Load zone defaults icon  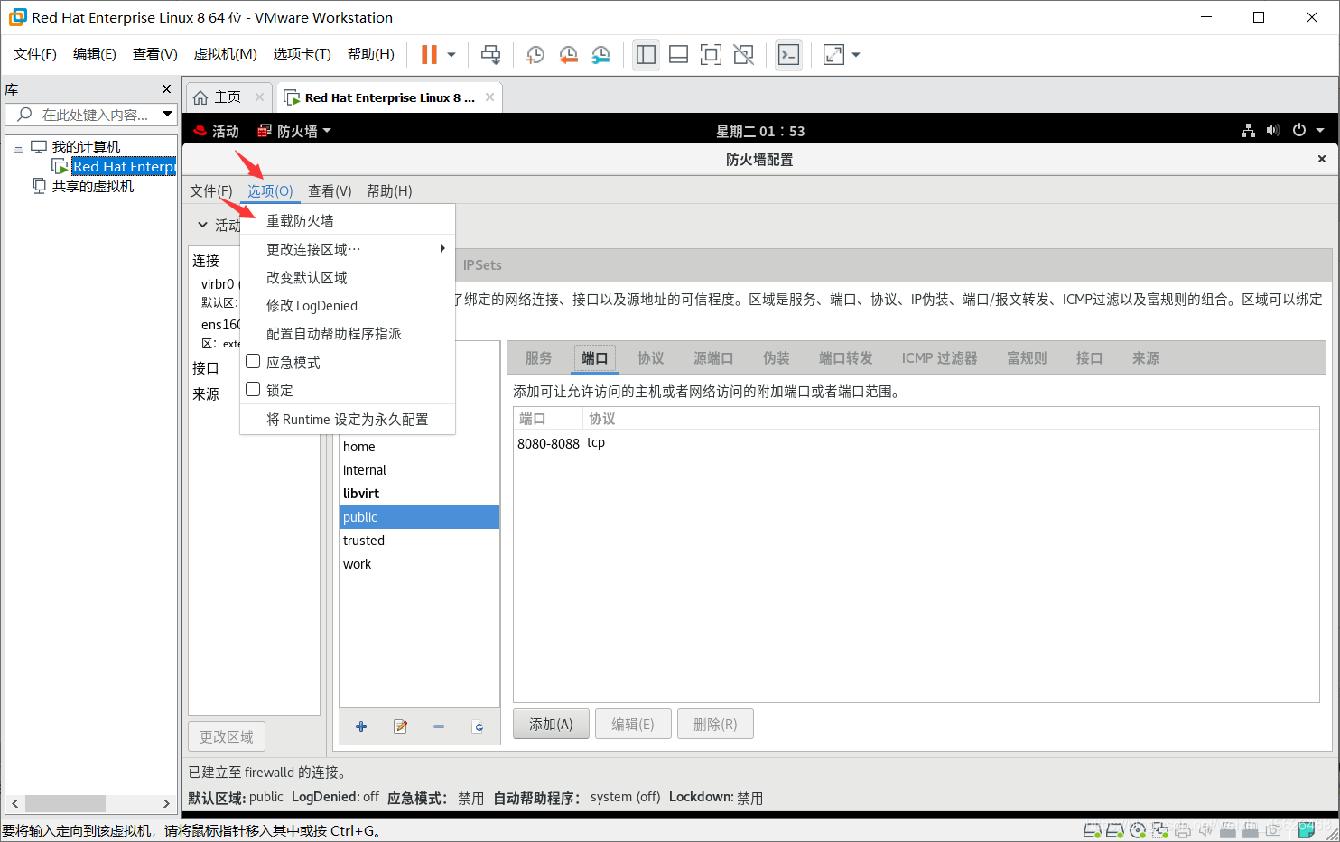[x=478, y=726]
